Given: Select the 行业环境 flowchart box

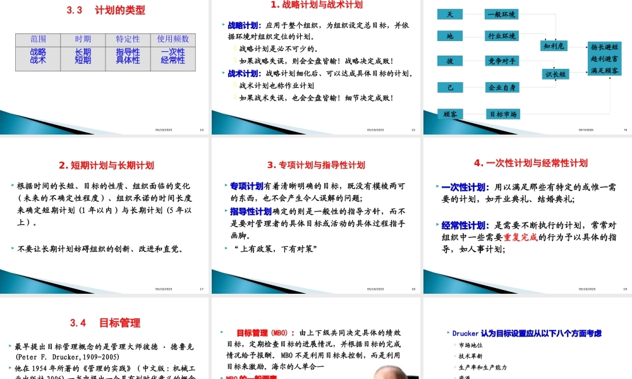Looking at the screenshot, I should (501, 36).
